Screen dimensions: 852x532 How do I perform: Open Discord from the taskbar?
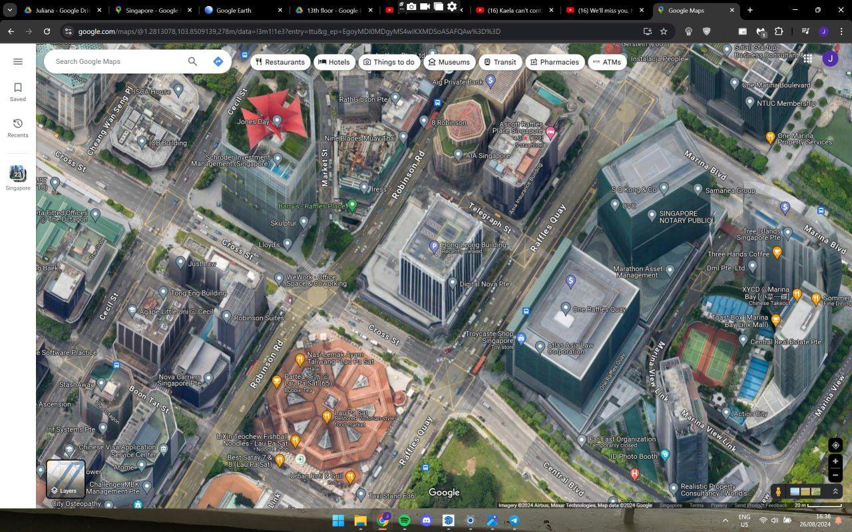pos(427,520)
